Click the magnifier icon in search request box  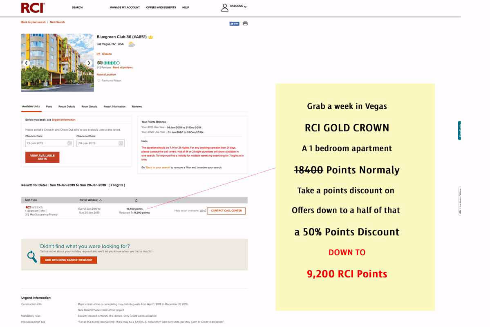[32, 257]
